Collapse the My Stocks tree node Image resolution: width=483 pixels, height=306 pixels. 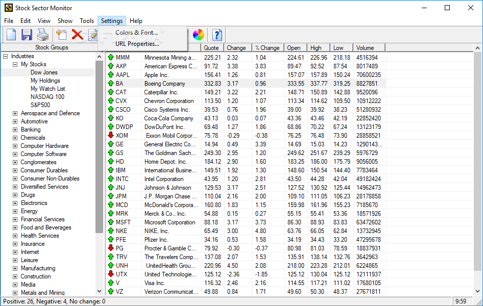point(15,64)
